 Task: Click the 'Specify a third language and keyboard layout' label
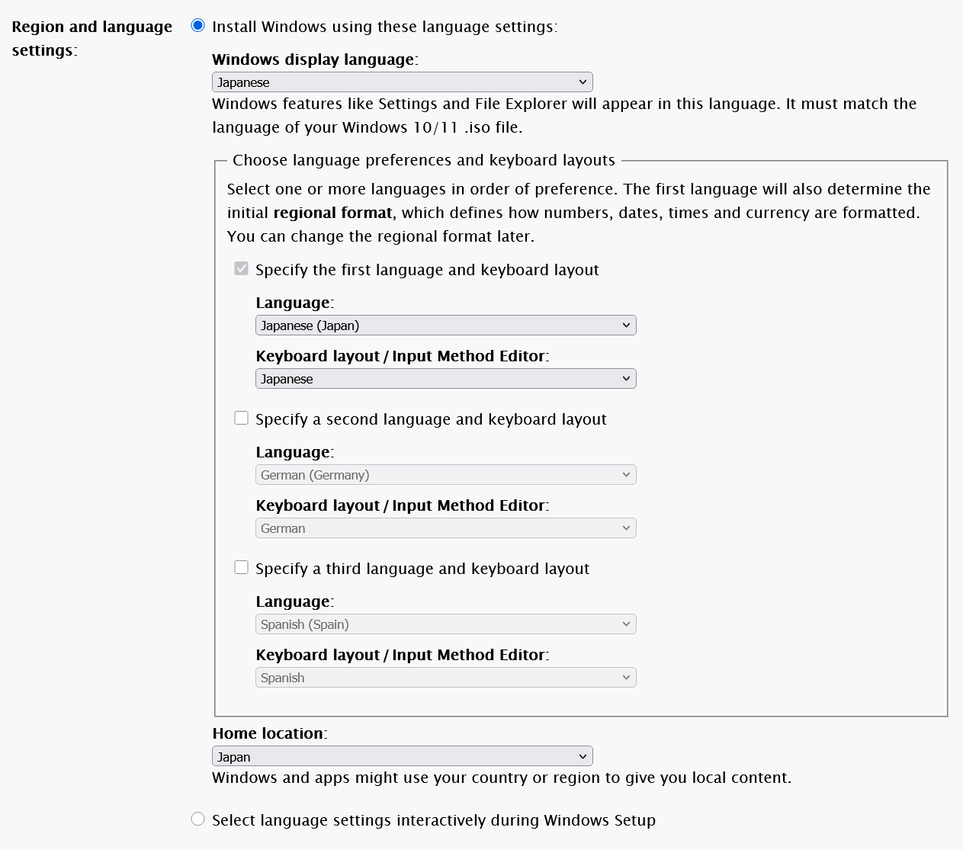pyautogui.click(x=422, y=569)
